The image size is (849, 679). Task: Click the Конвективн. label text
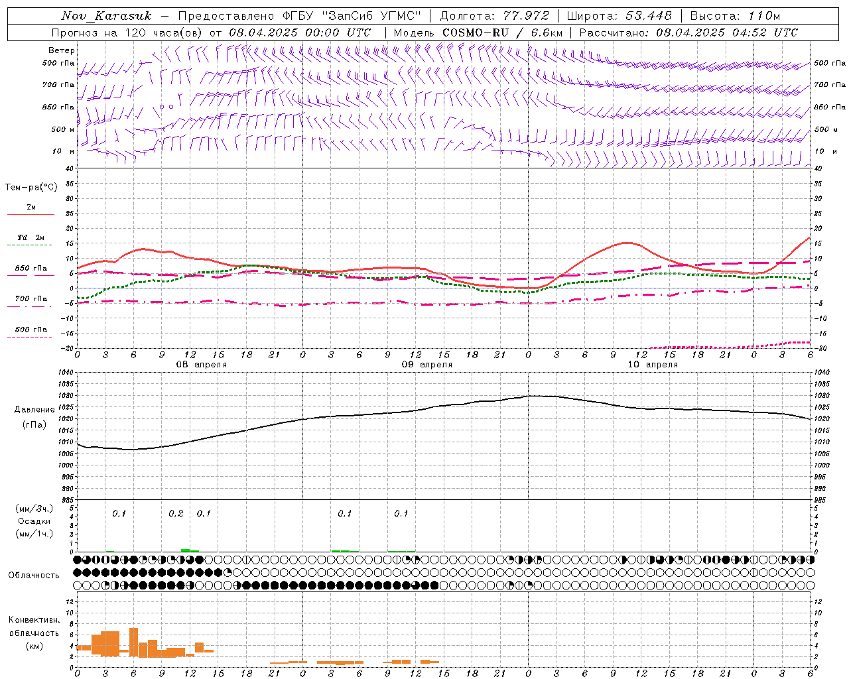[x=34, y=620]
